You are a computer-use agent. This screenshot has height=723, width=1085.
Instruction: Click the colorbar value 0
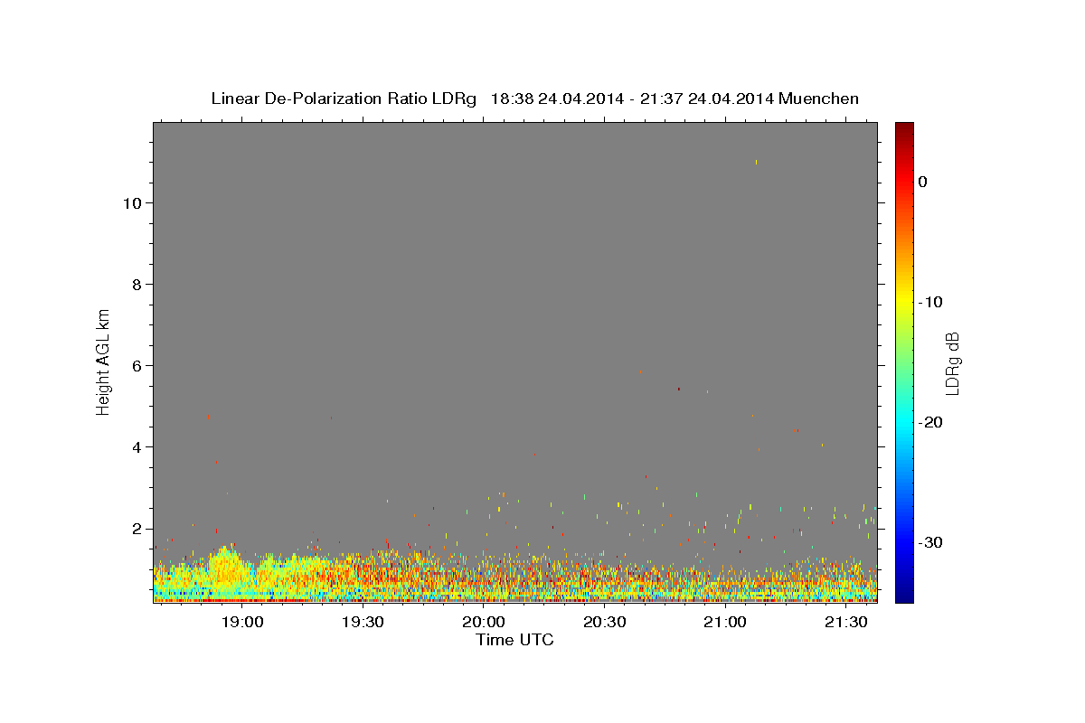pyautogui.click(x=923, y=182)
